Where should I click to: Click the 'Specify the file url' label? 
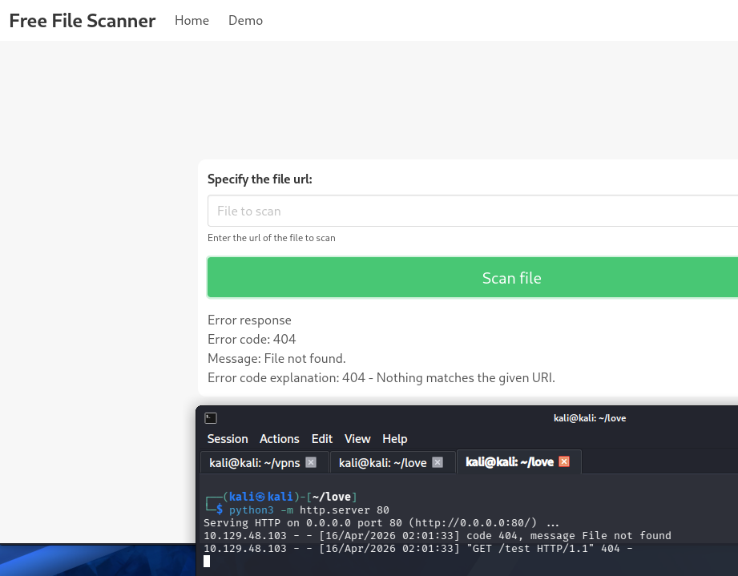[260, 179]
